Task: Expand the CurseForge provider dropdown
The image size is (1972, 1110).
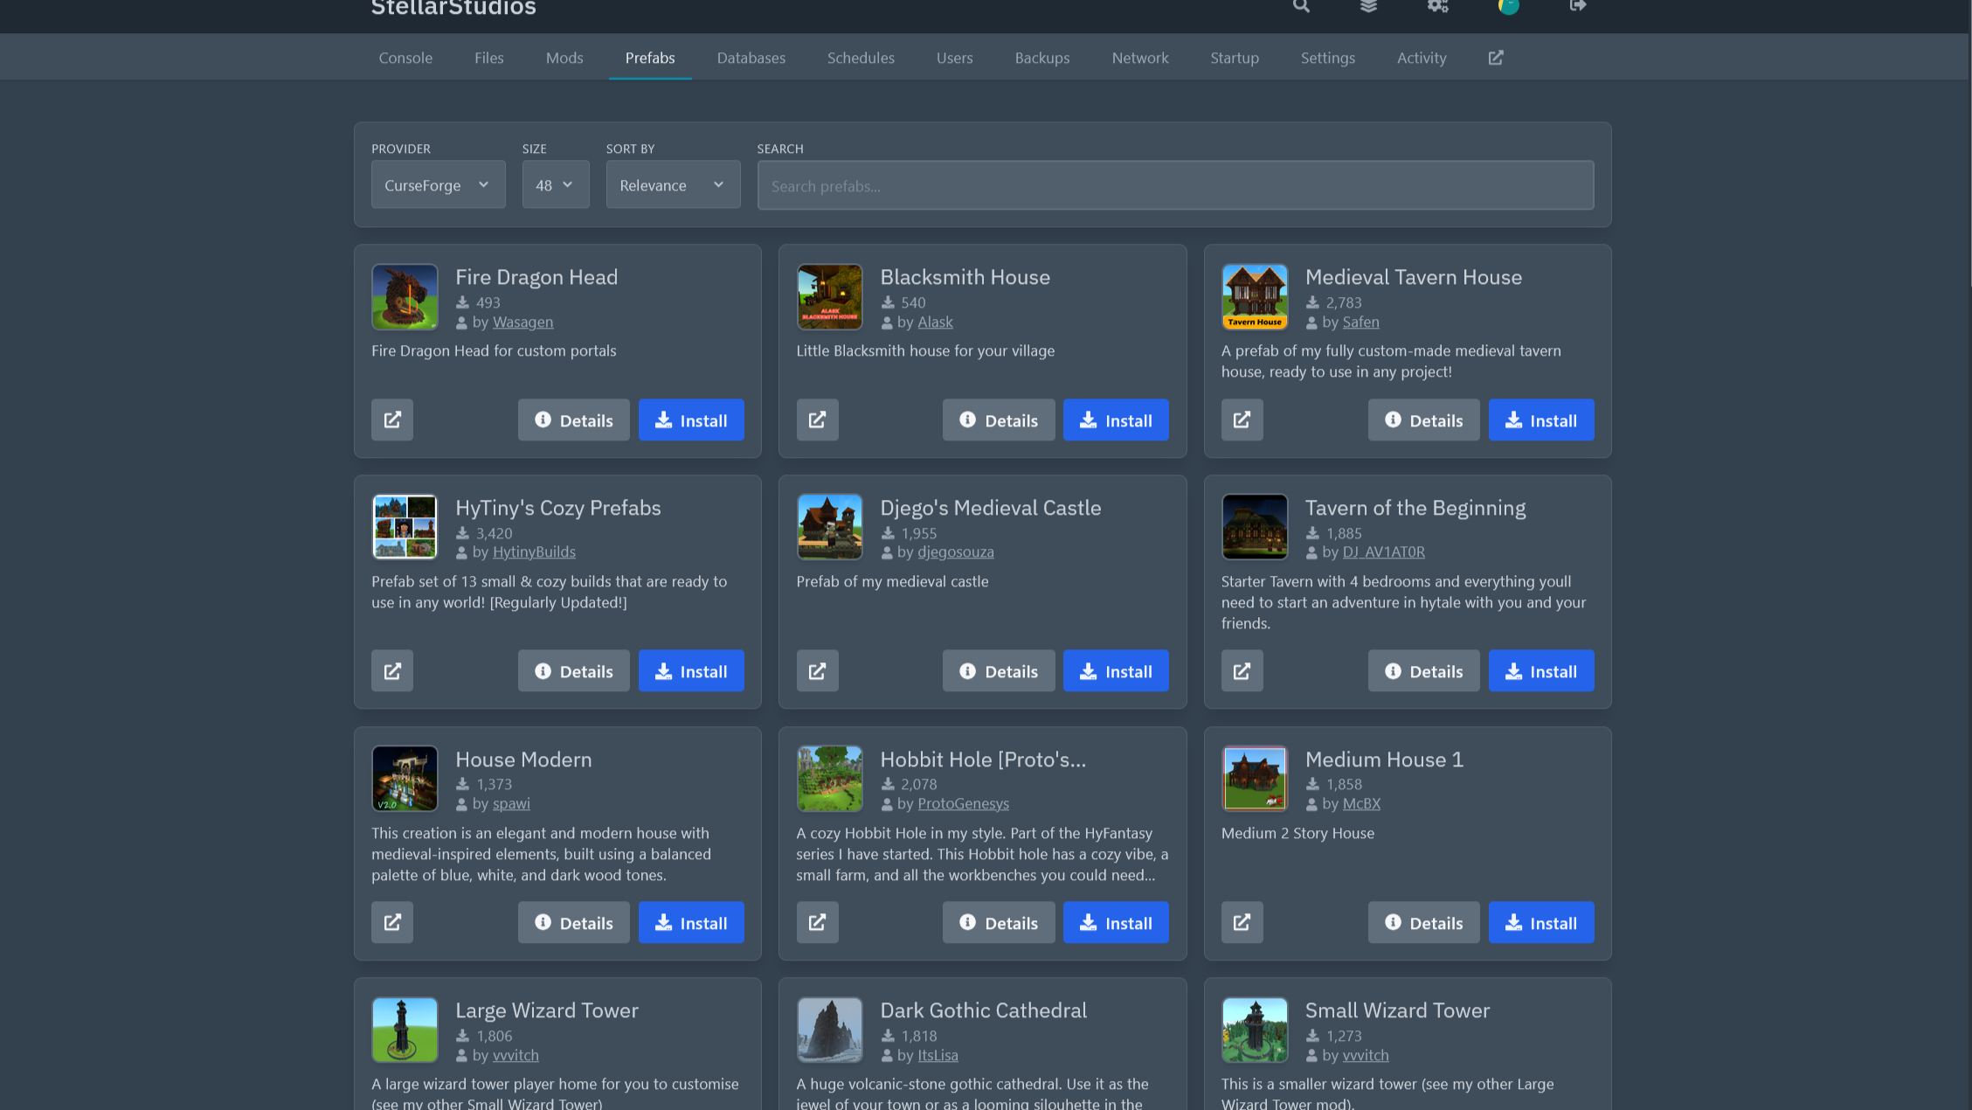Action: tap(438, 184)
